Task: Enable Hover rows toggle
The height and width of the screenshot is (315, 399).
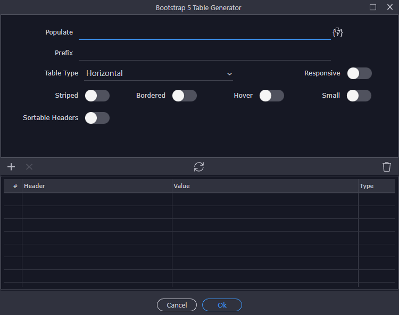Action: [272, 96]
